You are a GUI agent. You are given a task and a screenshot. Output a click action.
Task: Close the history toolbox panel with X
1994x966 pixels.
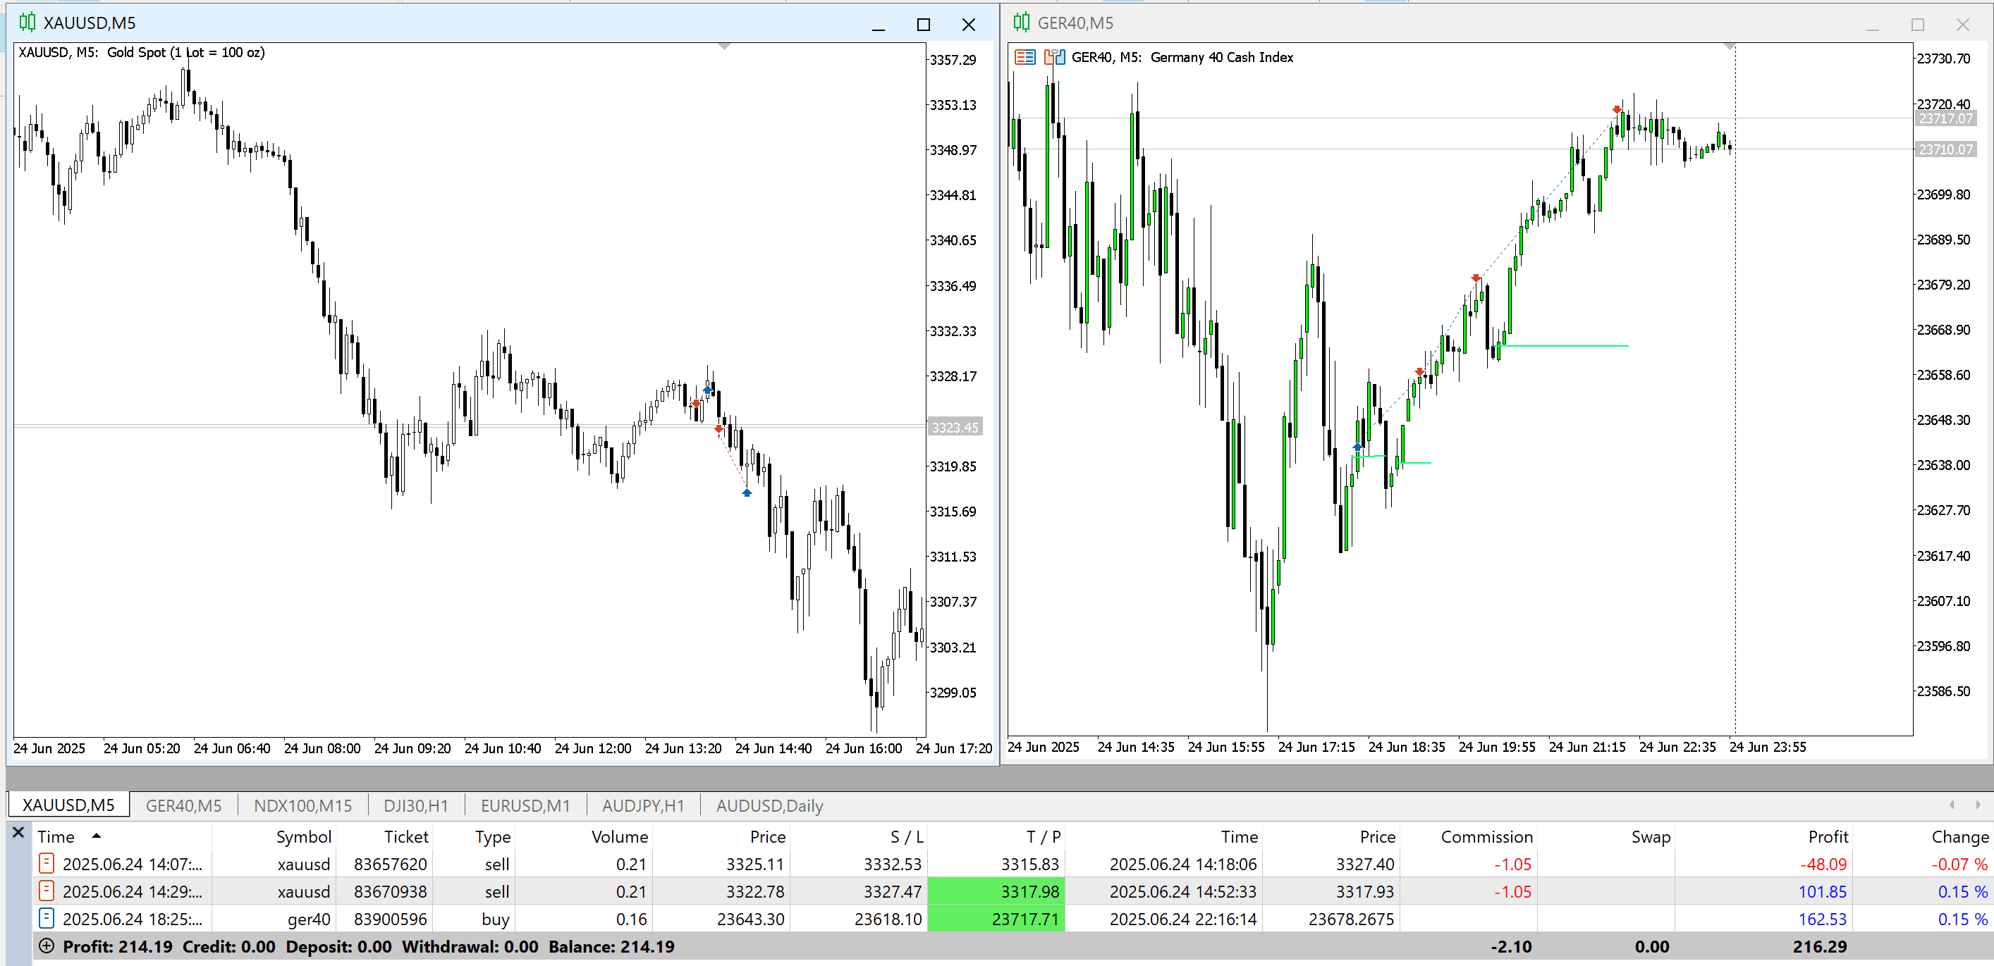pyautogui.click(x=18, y=833)
